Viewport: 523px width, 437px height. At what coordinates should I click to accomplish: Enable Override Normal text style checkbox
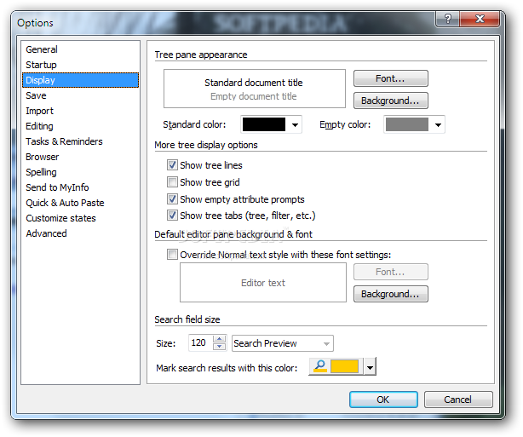pyautogui.click(x=172, y=255)
